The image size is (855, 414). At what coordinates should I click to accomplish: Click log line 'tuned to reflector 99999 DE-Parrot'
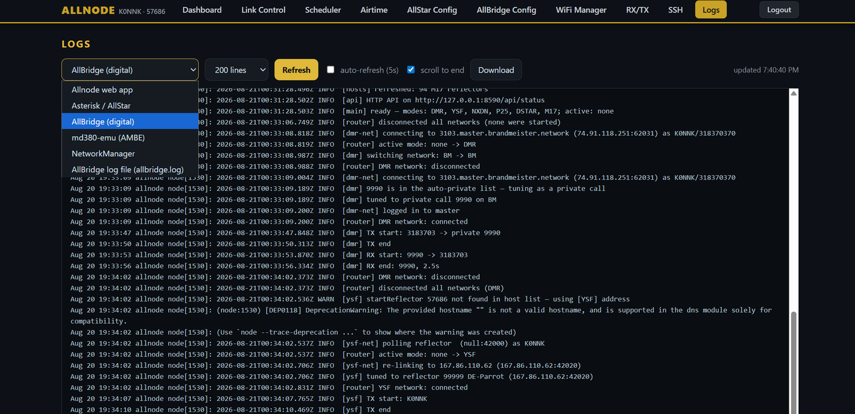pos(331,376)
